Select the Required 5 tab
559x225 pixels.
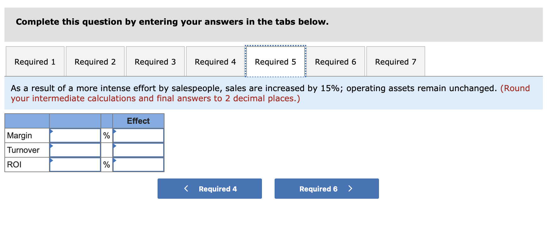tap(275, 61)
